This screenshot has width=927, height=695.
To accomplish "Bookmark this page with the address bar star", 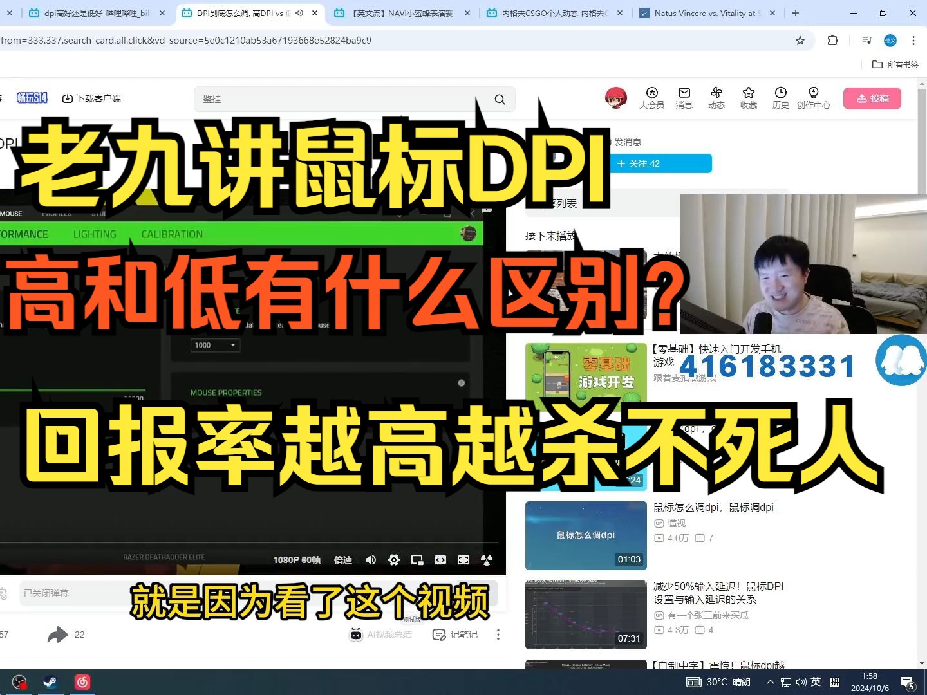I will click(798, 40).
